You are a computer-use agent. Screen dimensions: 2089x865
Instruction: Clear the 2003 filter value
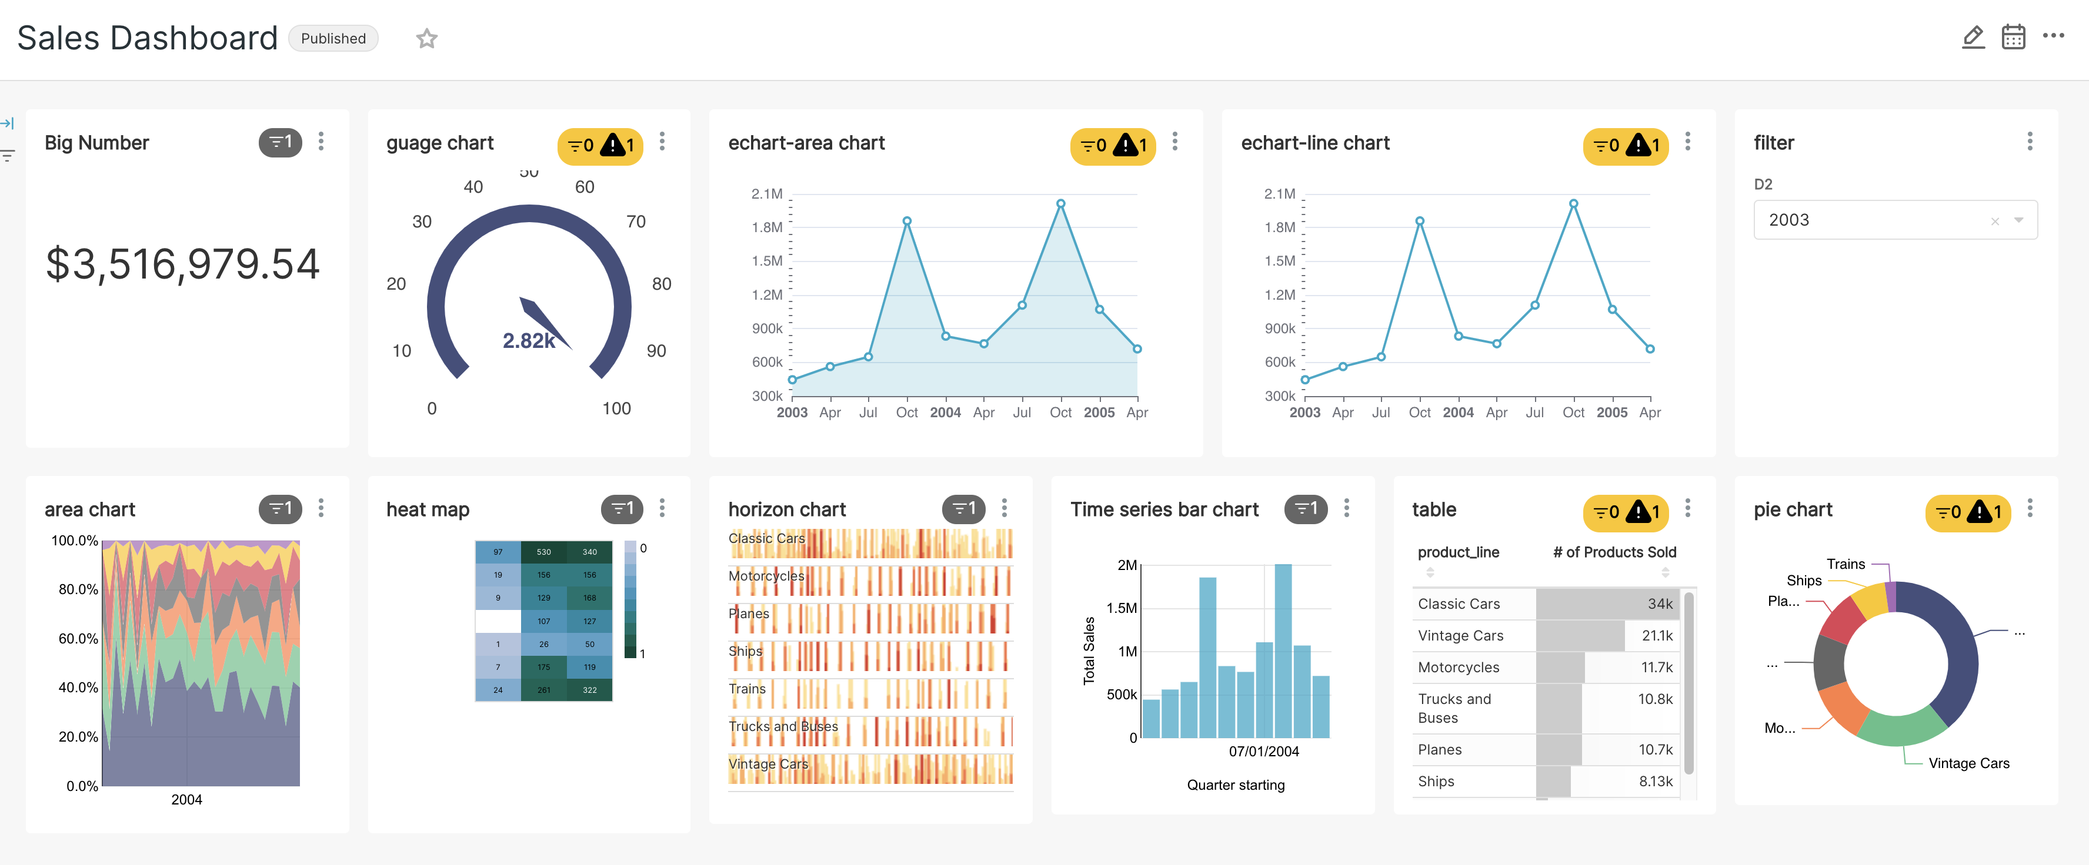(x=1995, y=221)
